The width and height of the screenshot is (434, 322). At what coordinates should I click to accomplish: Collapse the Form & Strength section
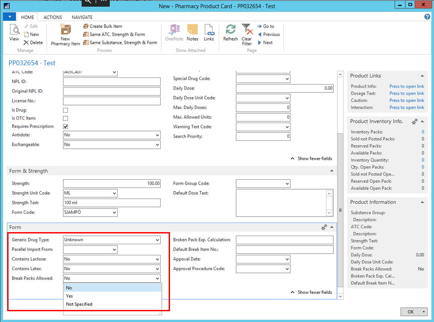(x=332, y=171)
